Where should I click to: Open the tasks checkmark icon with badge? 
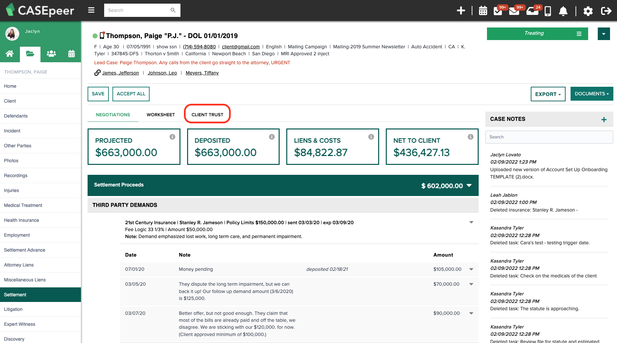coord(498,11)
